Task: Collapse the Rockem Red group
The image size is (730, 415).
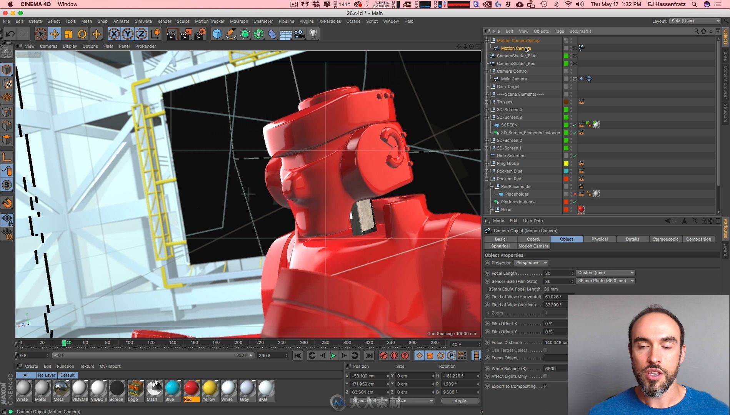Action: pyautogui.click(x=487, y=179)
